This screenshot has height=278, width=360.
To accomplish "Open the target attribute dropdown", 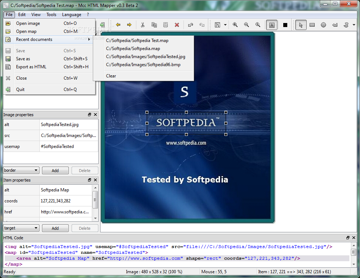I will click(x=21, y=228).
